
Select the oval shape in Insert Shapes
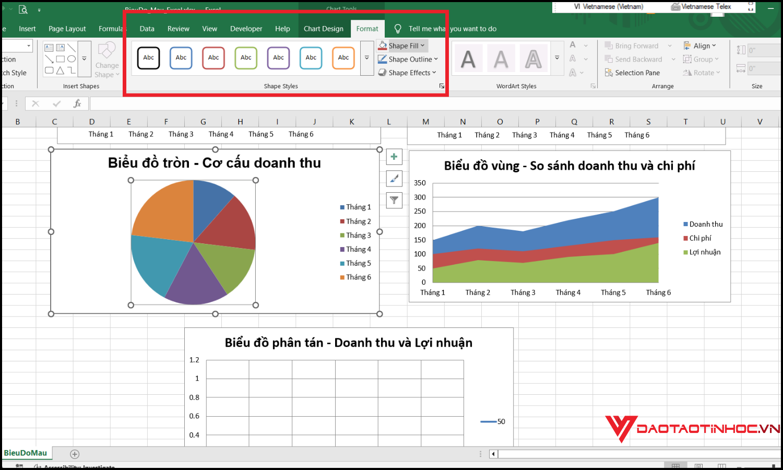click(72, 59)
